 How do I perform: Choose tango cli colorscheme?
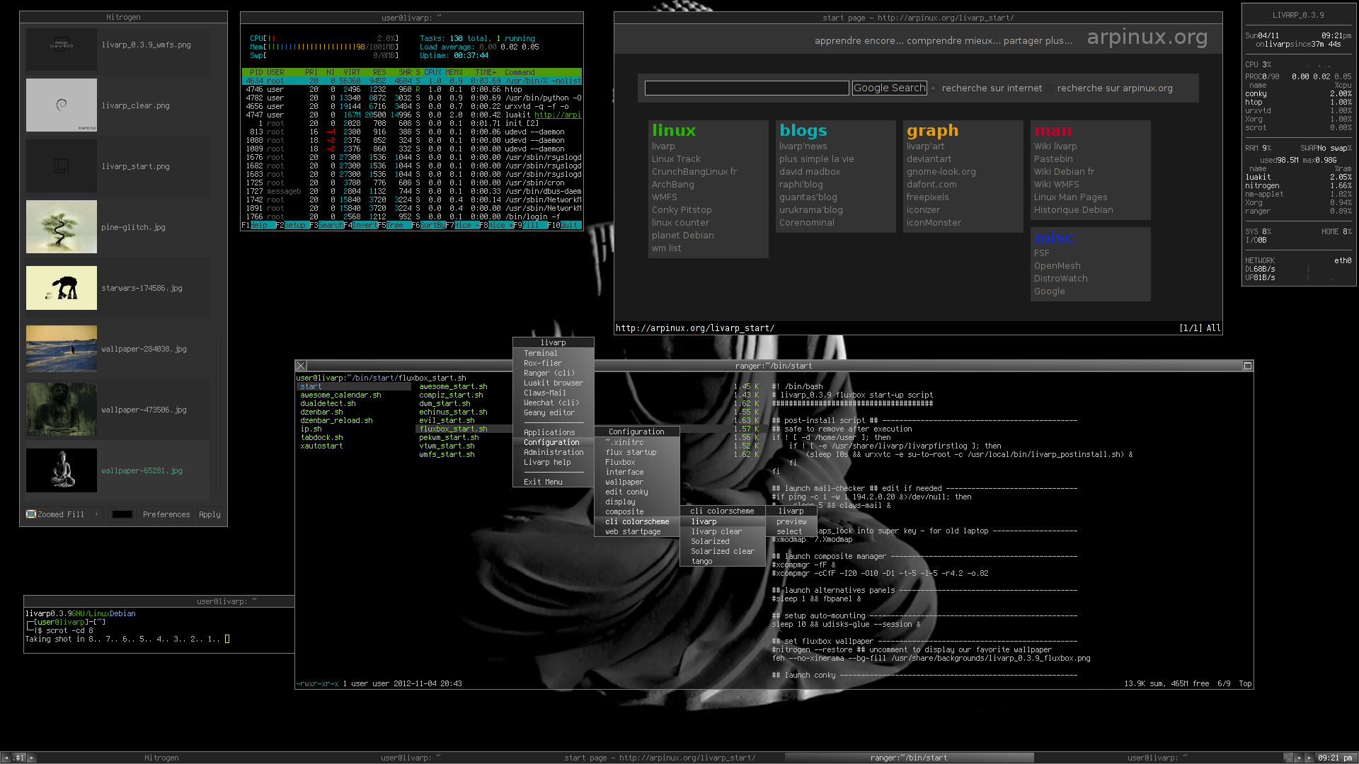point(723,561)
